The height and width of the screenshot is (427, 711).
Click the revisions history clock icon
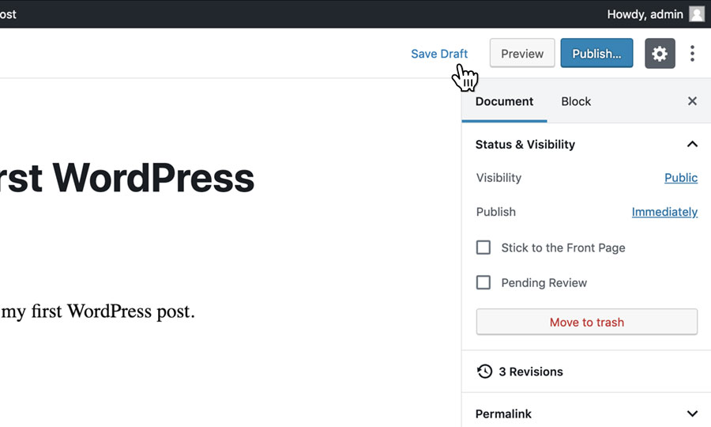[x=484, y=371]
